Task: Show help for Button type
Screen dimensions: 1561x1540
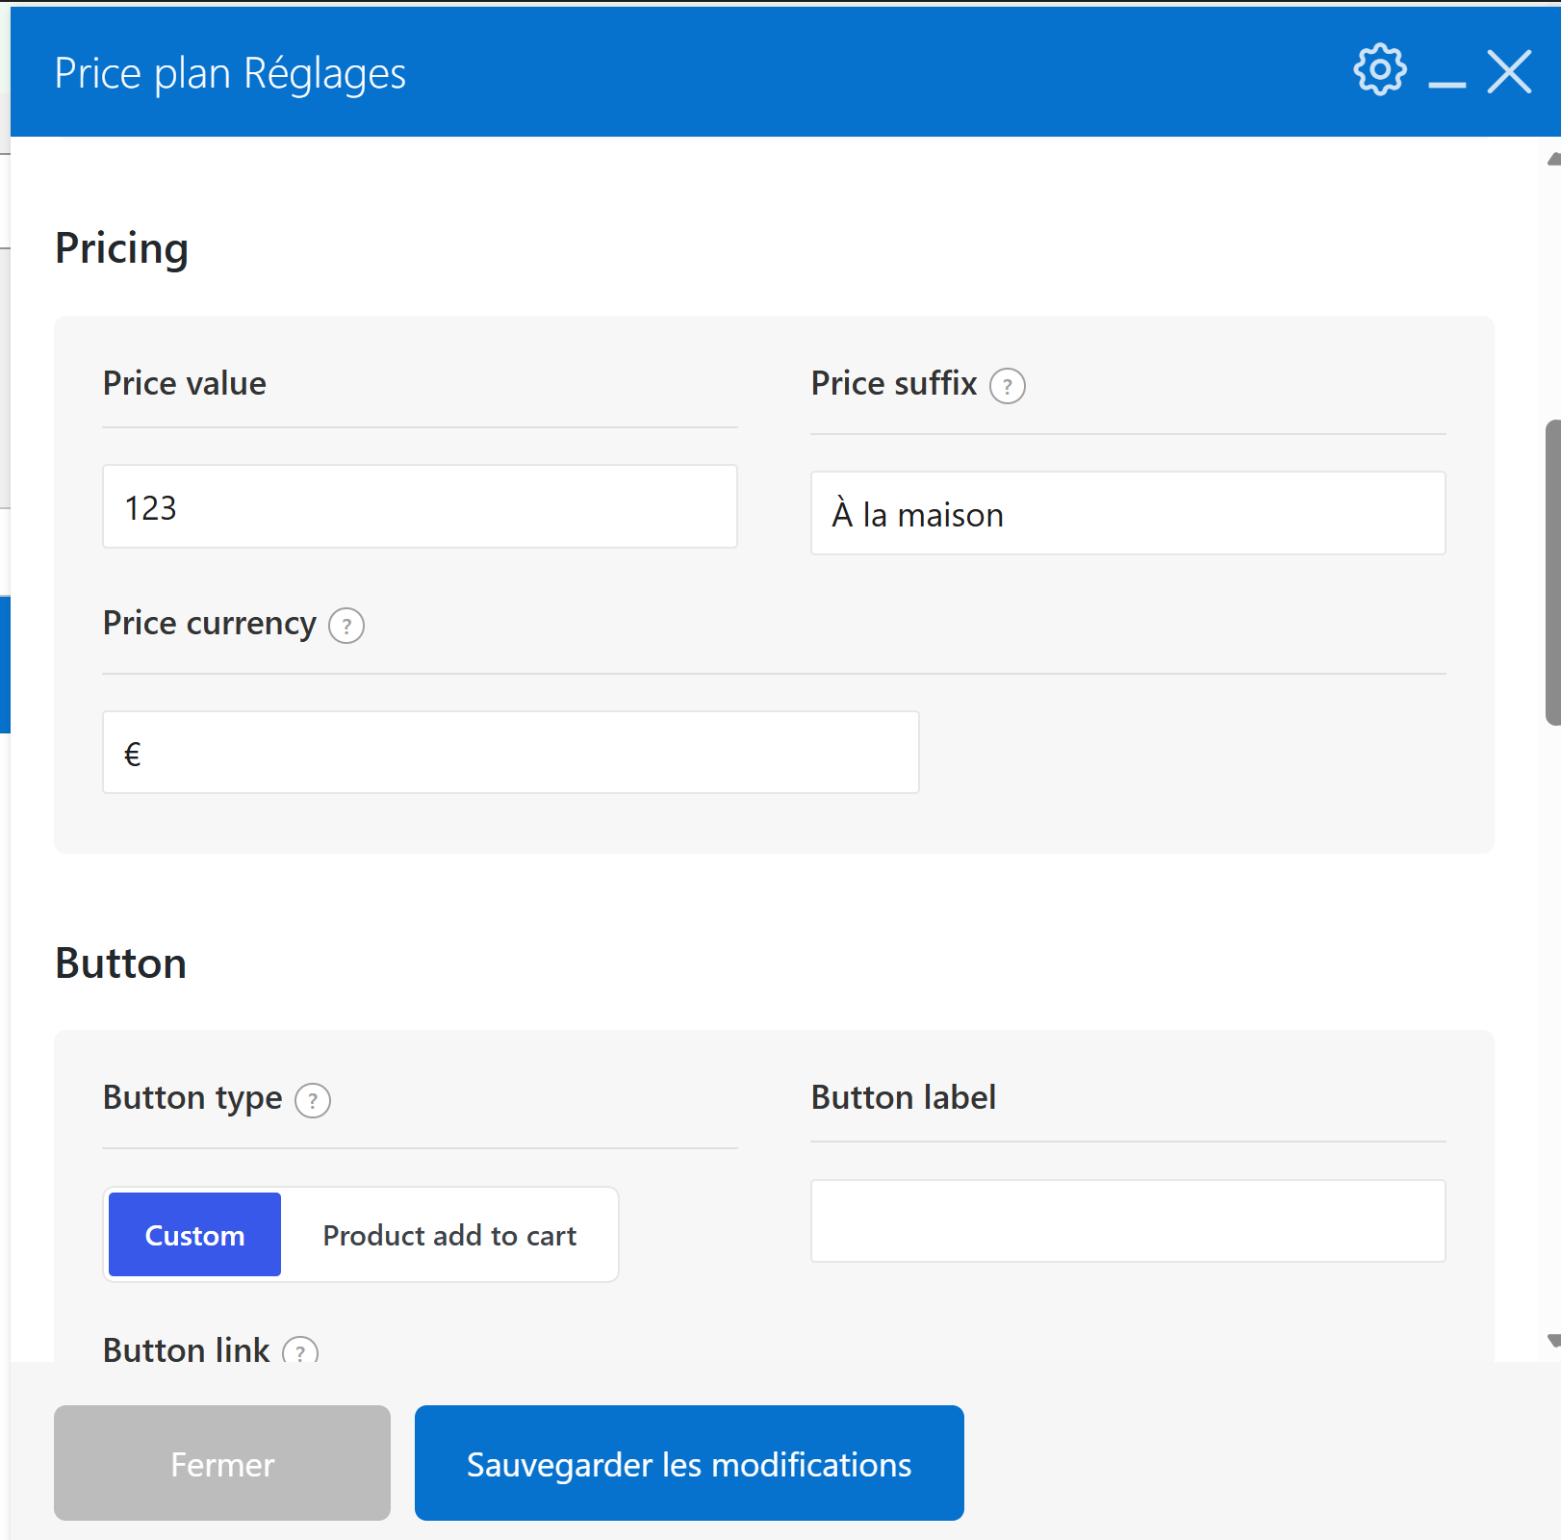Action: pos(313,1100)
